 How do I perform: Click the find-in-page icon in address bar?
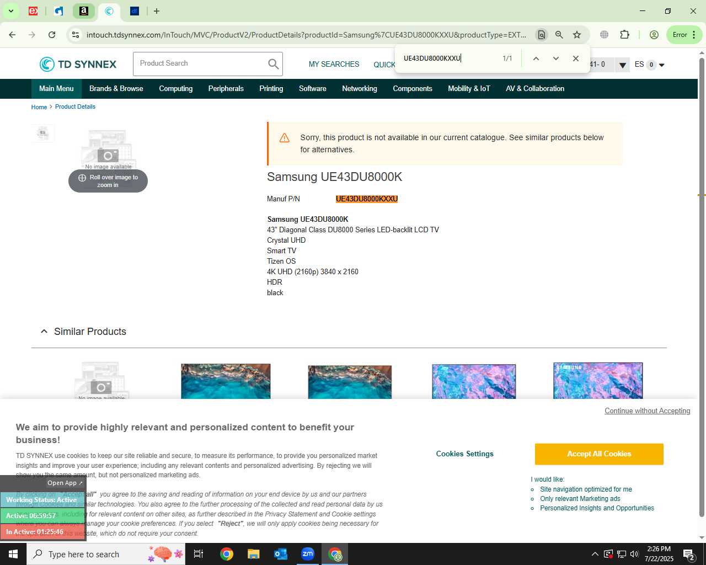541,35
